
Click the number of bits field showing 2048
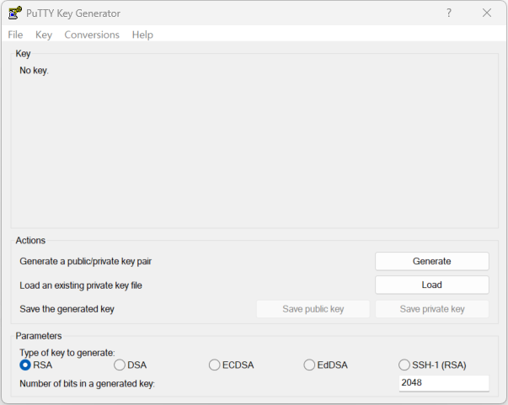pyautogui.click(x=444, y=383)
